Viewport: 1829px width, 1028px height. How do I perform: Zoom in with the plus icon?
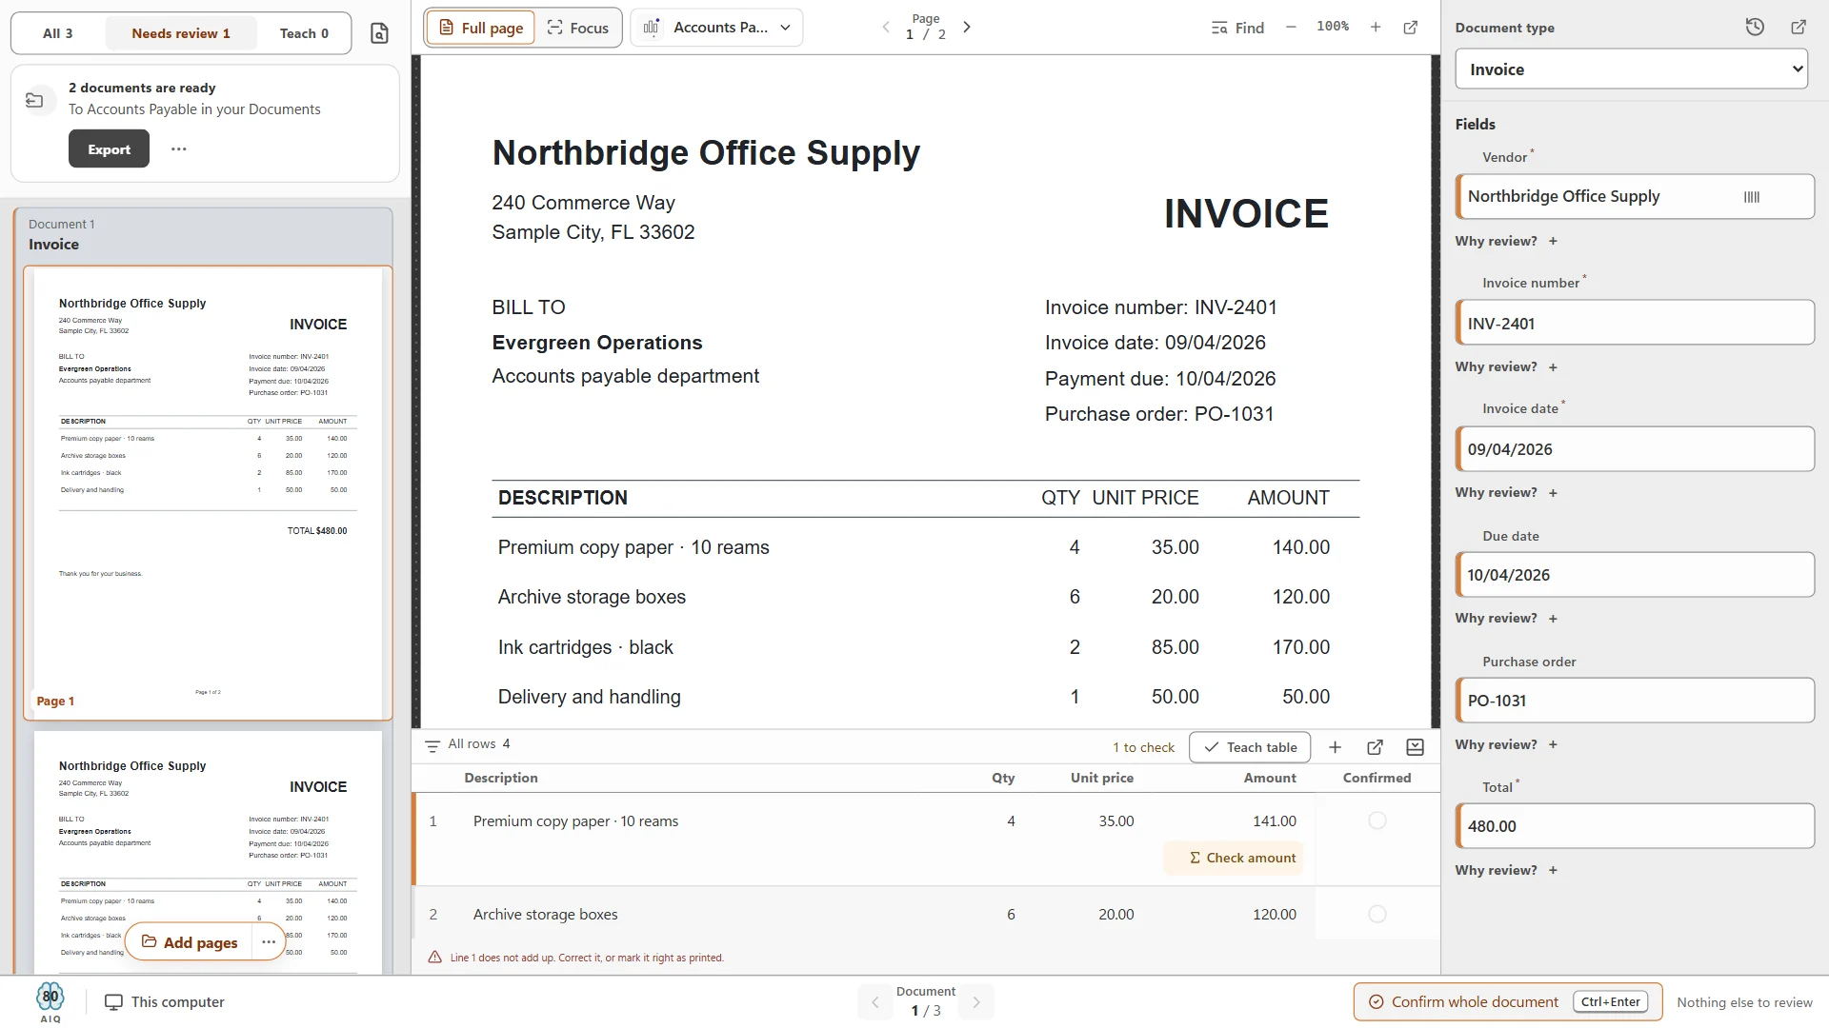[1376, 28]
